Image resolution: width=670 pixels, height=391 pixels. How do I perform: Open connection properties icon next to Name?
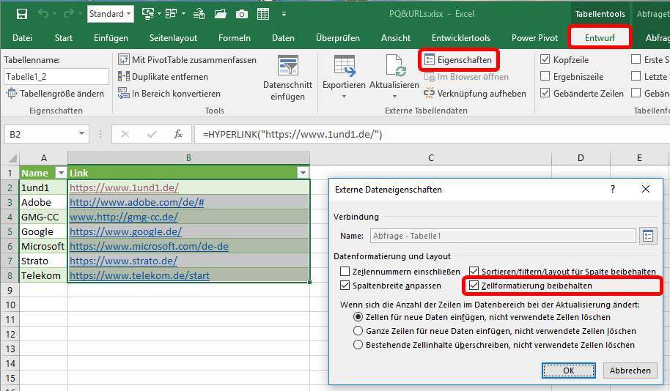[648, 236]
